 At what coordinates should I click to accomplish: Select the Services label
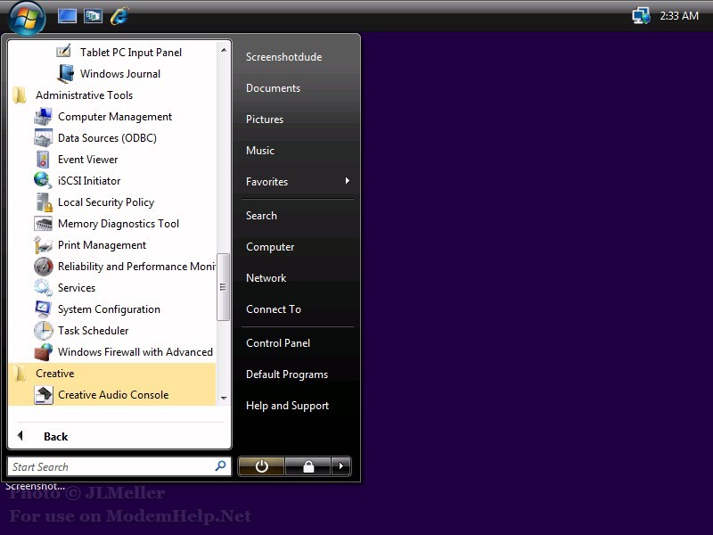tap(77, 288)
